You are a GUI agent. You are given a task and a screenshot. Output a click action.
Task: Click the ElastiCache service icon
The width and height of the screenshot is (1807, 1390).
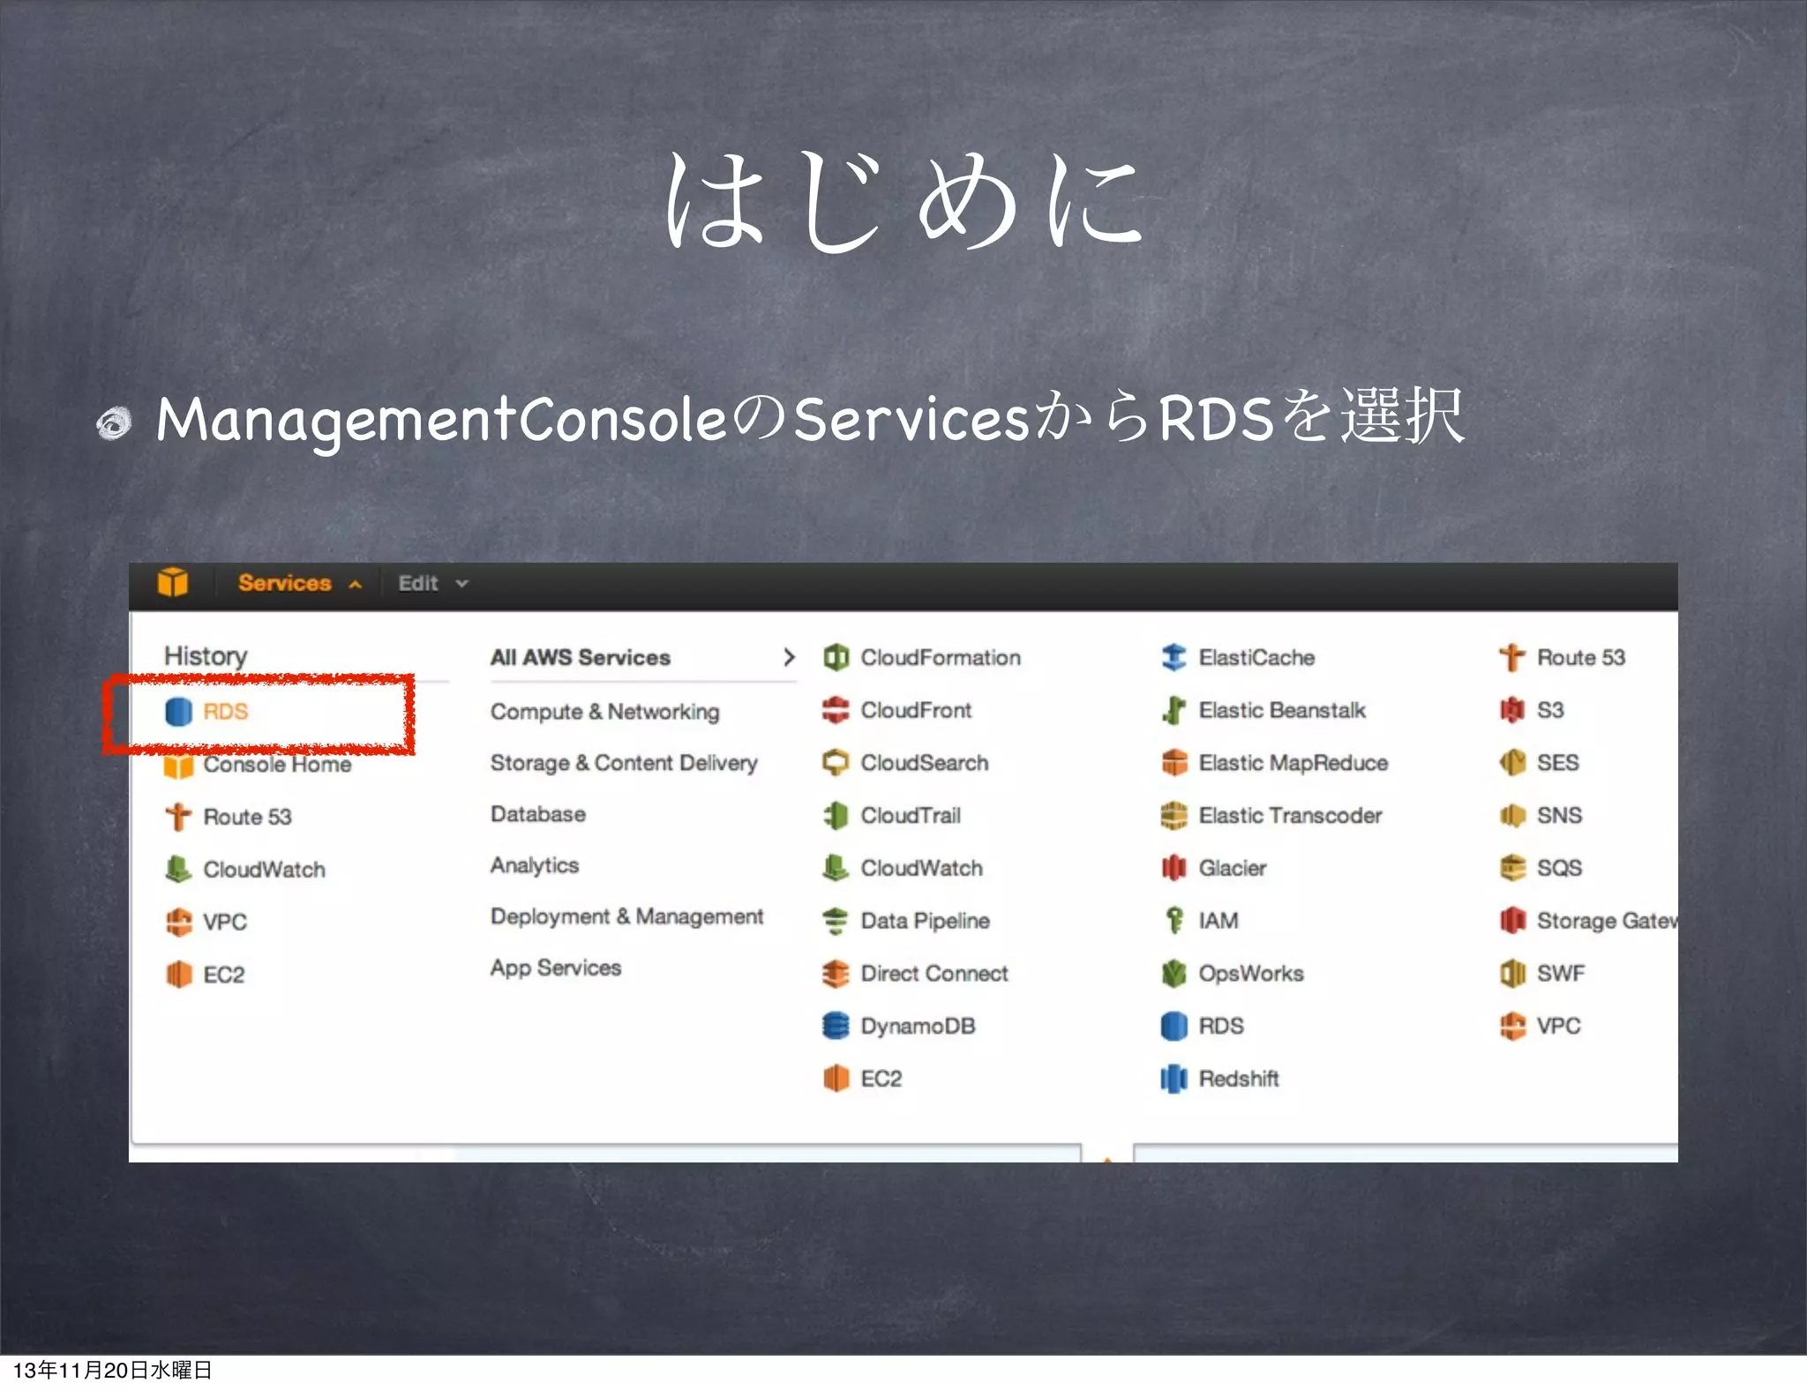pyautogui.click(x=1173, y=657)
